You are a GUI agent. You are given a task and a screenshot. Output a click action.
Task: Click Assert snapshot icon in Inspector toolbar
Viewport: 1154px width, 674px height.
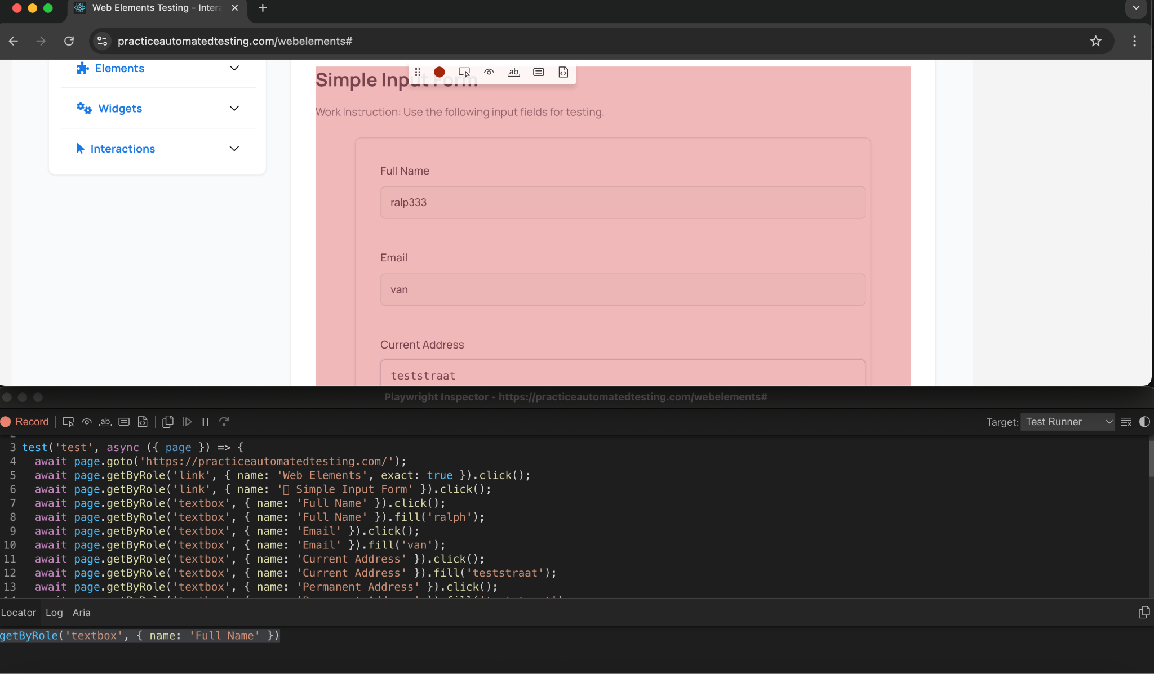coord(143,422)
